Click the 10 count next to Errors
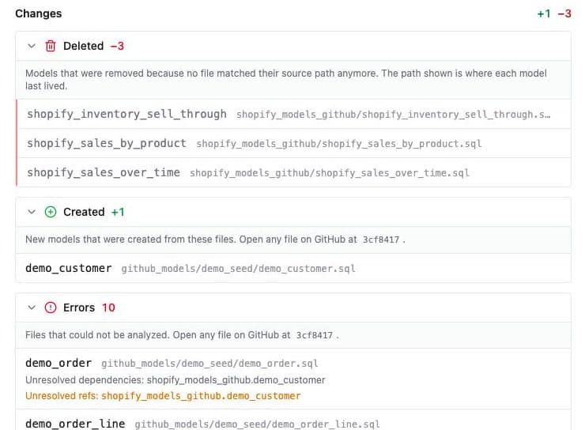The width and height of the screenshot is (585, 430). pyautogui.click(x=108, y=307)
